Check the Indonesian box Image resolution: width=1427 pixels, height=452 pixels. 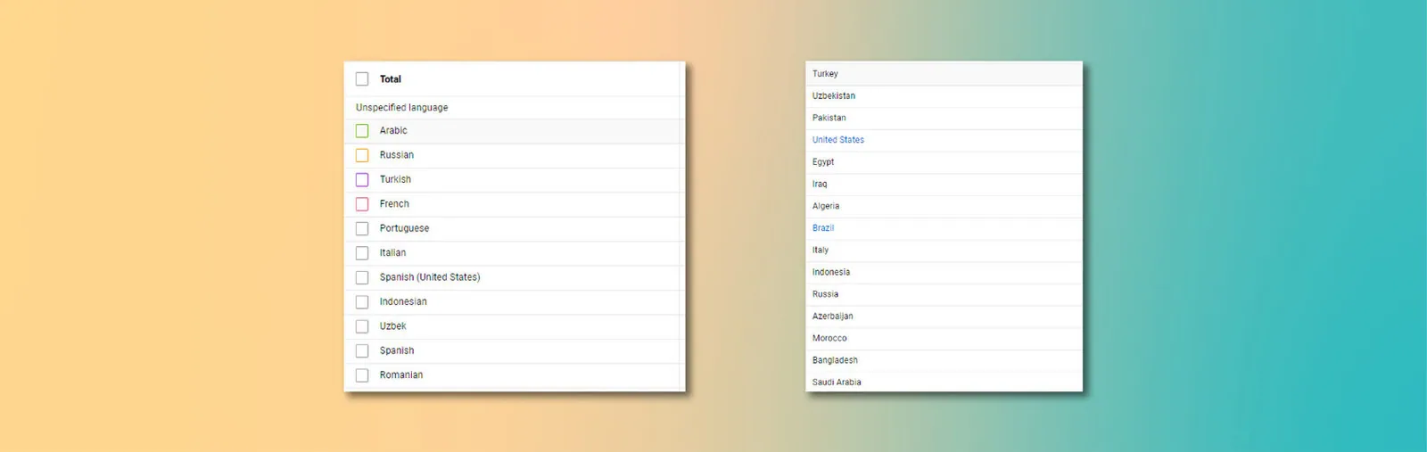click(x=362, y=302)
